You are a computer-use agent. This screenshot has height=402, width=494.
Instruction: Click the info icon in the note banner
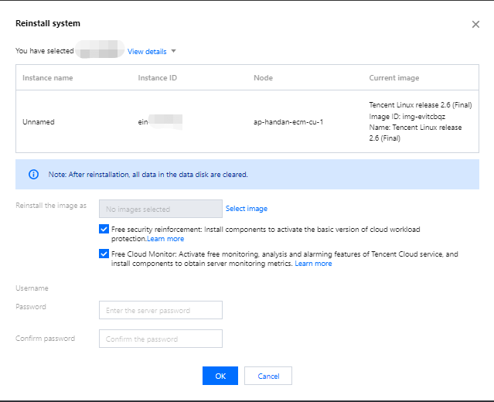33,175
